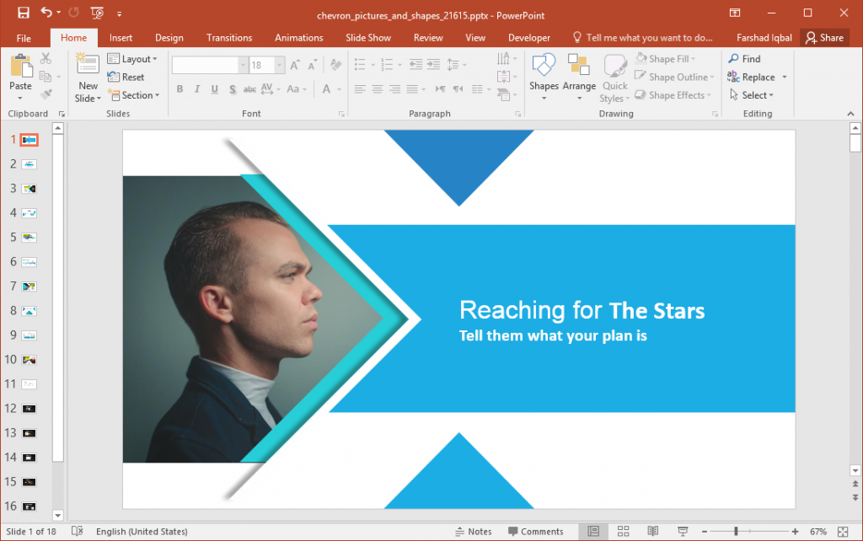Open the Font Size dropdown arrow
Viewport: 863px width, 541px height.
click(x=278, y=64)
